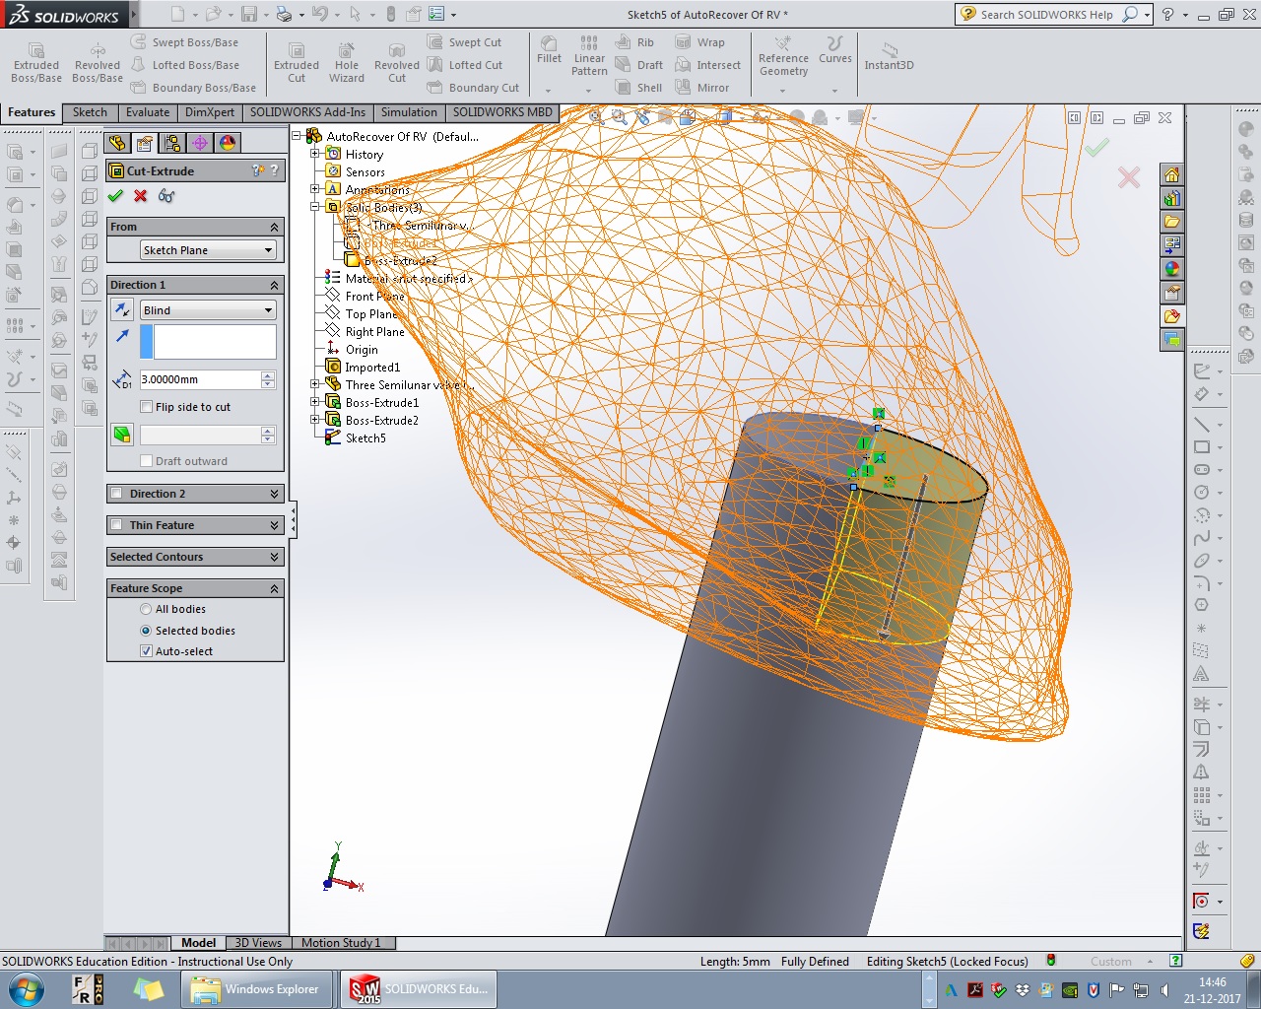Switch to the Evaluate tab
Viewport: 1261px width, 1009px height.
tap(148, 112)
